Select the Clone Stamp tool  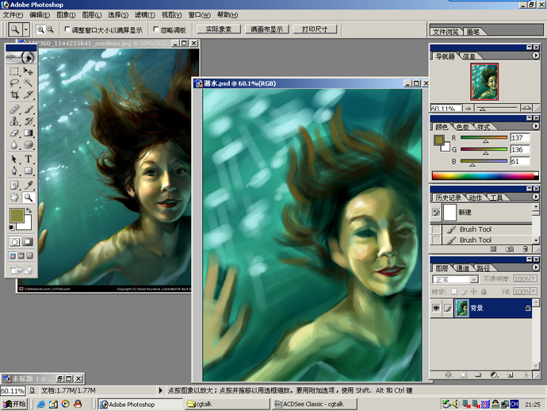(x=14, y=121)
